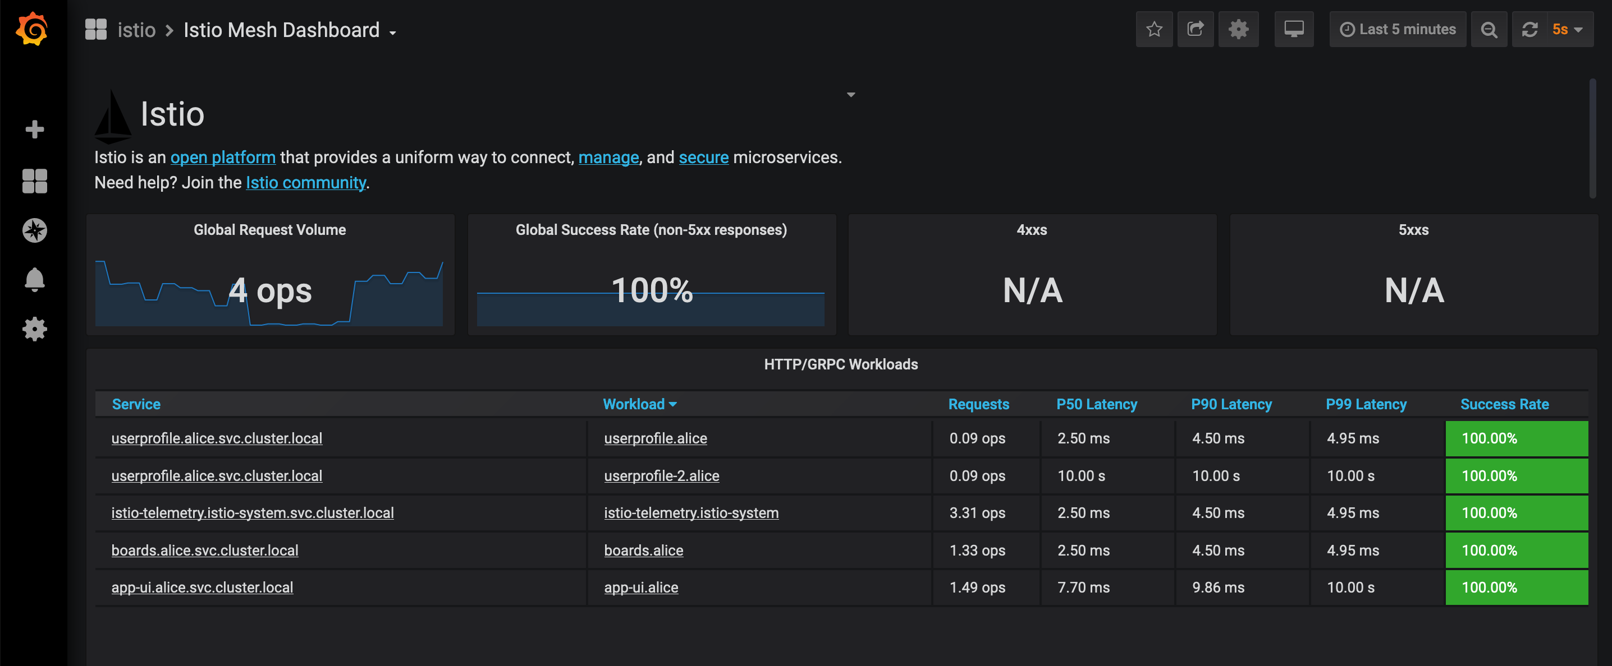Click the N/A value in 4xxs panel

[1033, 290]
